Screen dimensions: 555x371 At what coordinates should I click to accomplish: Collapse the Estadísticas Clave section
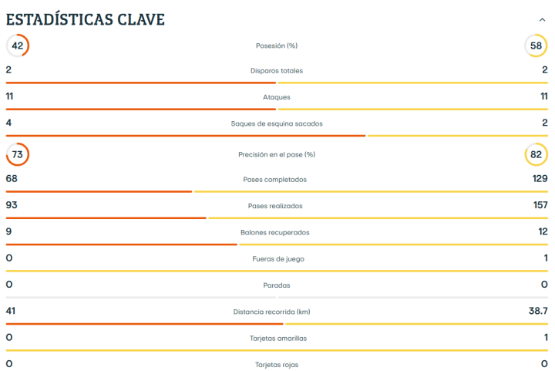[543, 20]
